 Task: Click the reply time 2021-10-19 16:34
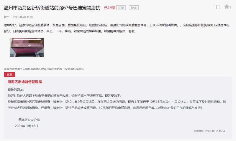[x=215, y=131]
